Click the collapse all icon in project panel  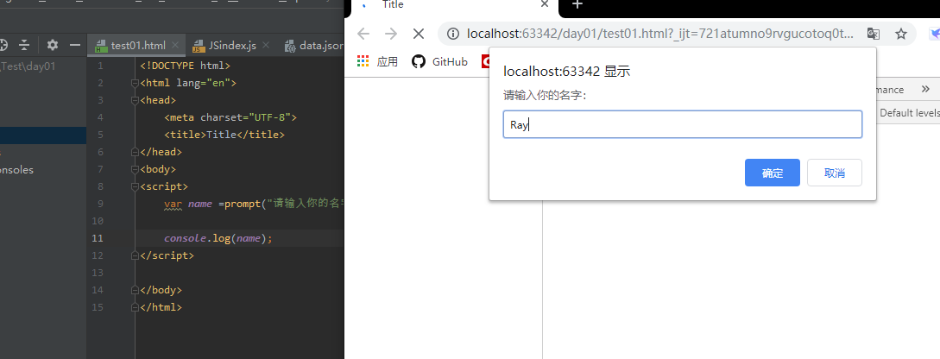click(x=24, y=45)
